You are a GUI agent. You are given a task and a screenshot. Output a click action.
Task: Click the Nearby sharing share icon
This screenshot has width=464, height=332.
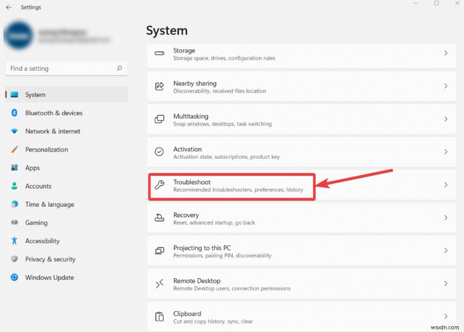coord(159,86)
